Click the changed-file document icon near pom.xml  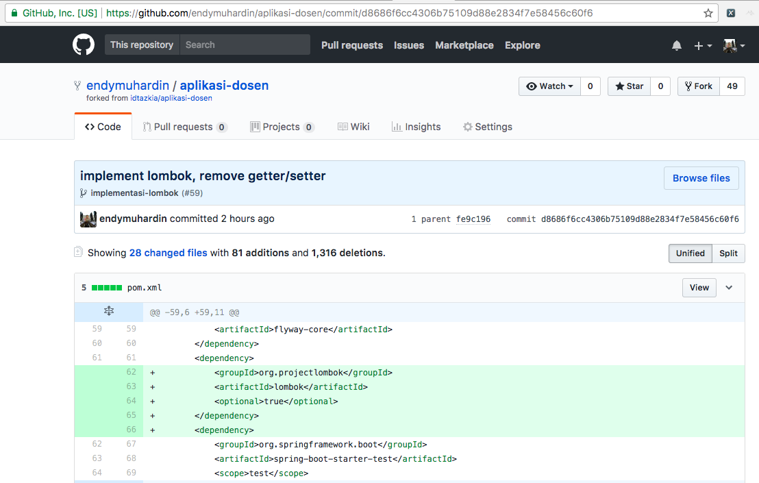point(78,251)
